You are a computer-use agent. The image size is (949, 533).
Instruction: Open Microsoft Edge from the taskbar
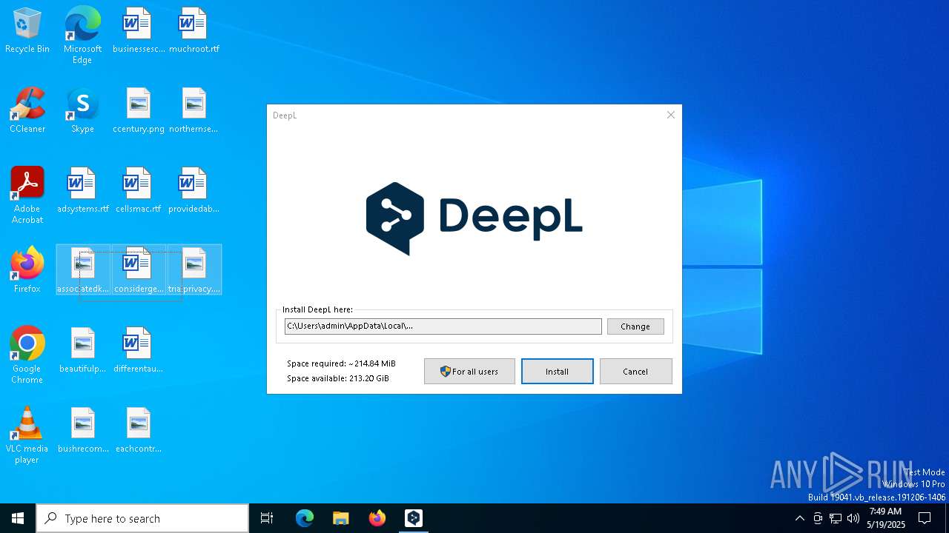[x=305, y=518]
